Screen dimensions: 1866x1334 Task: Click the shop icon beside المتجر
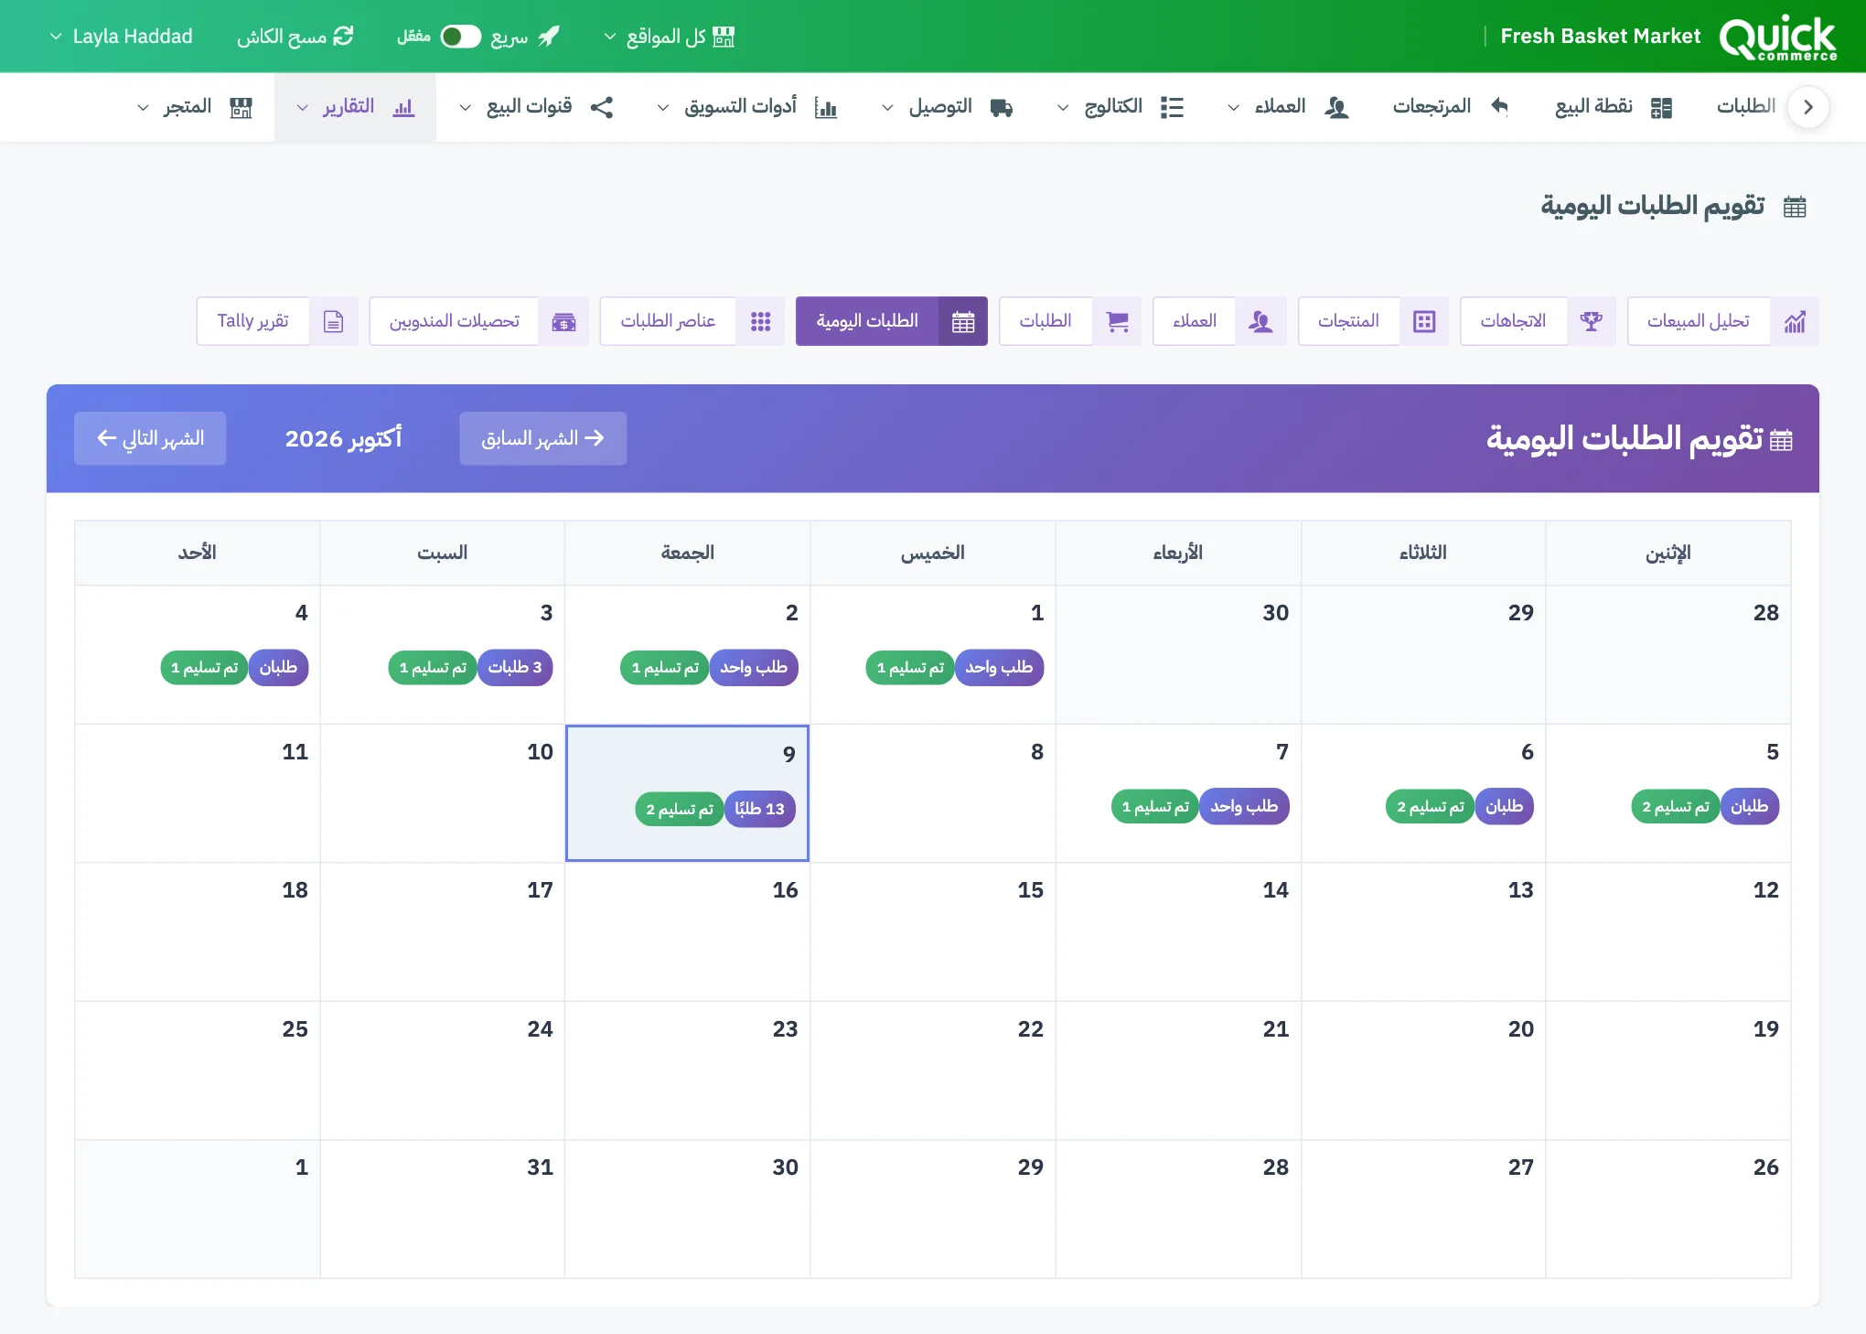tap(241, 107)
